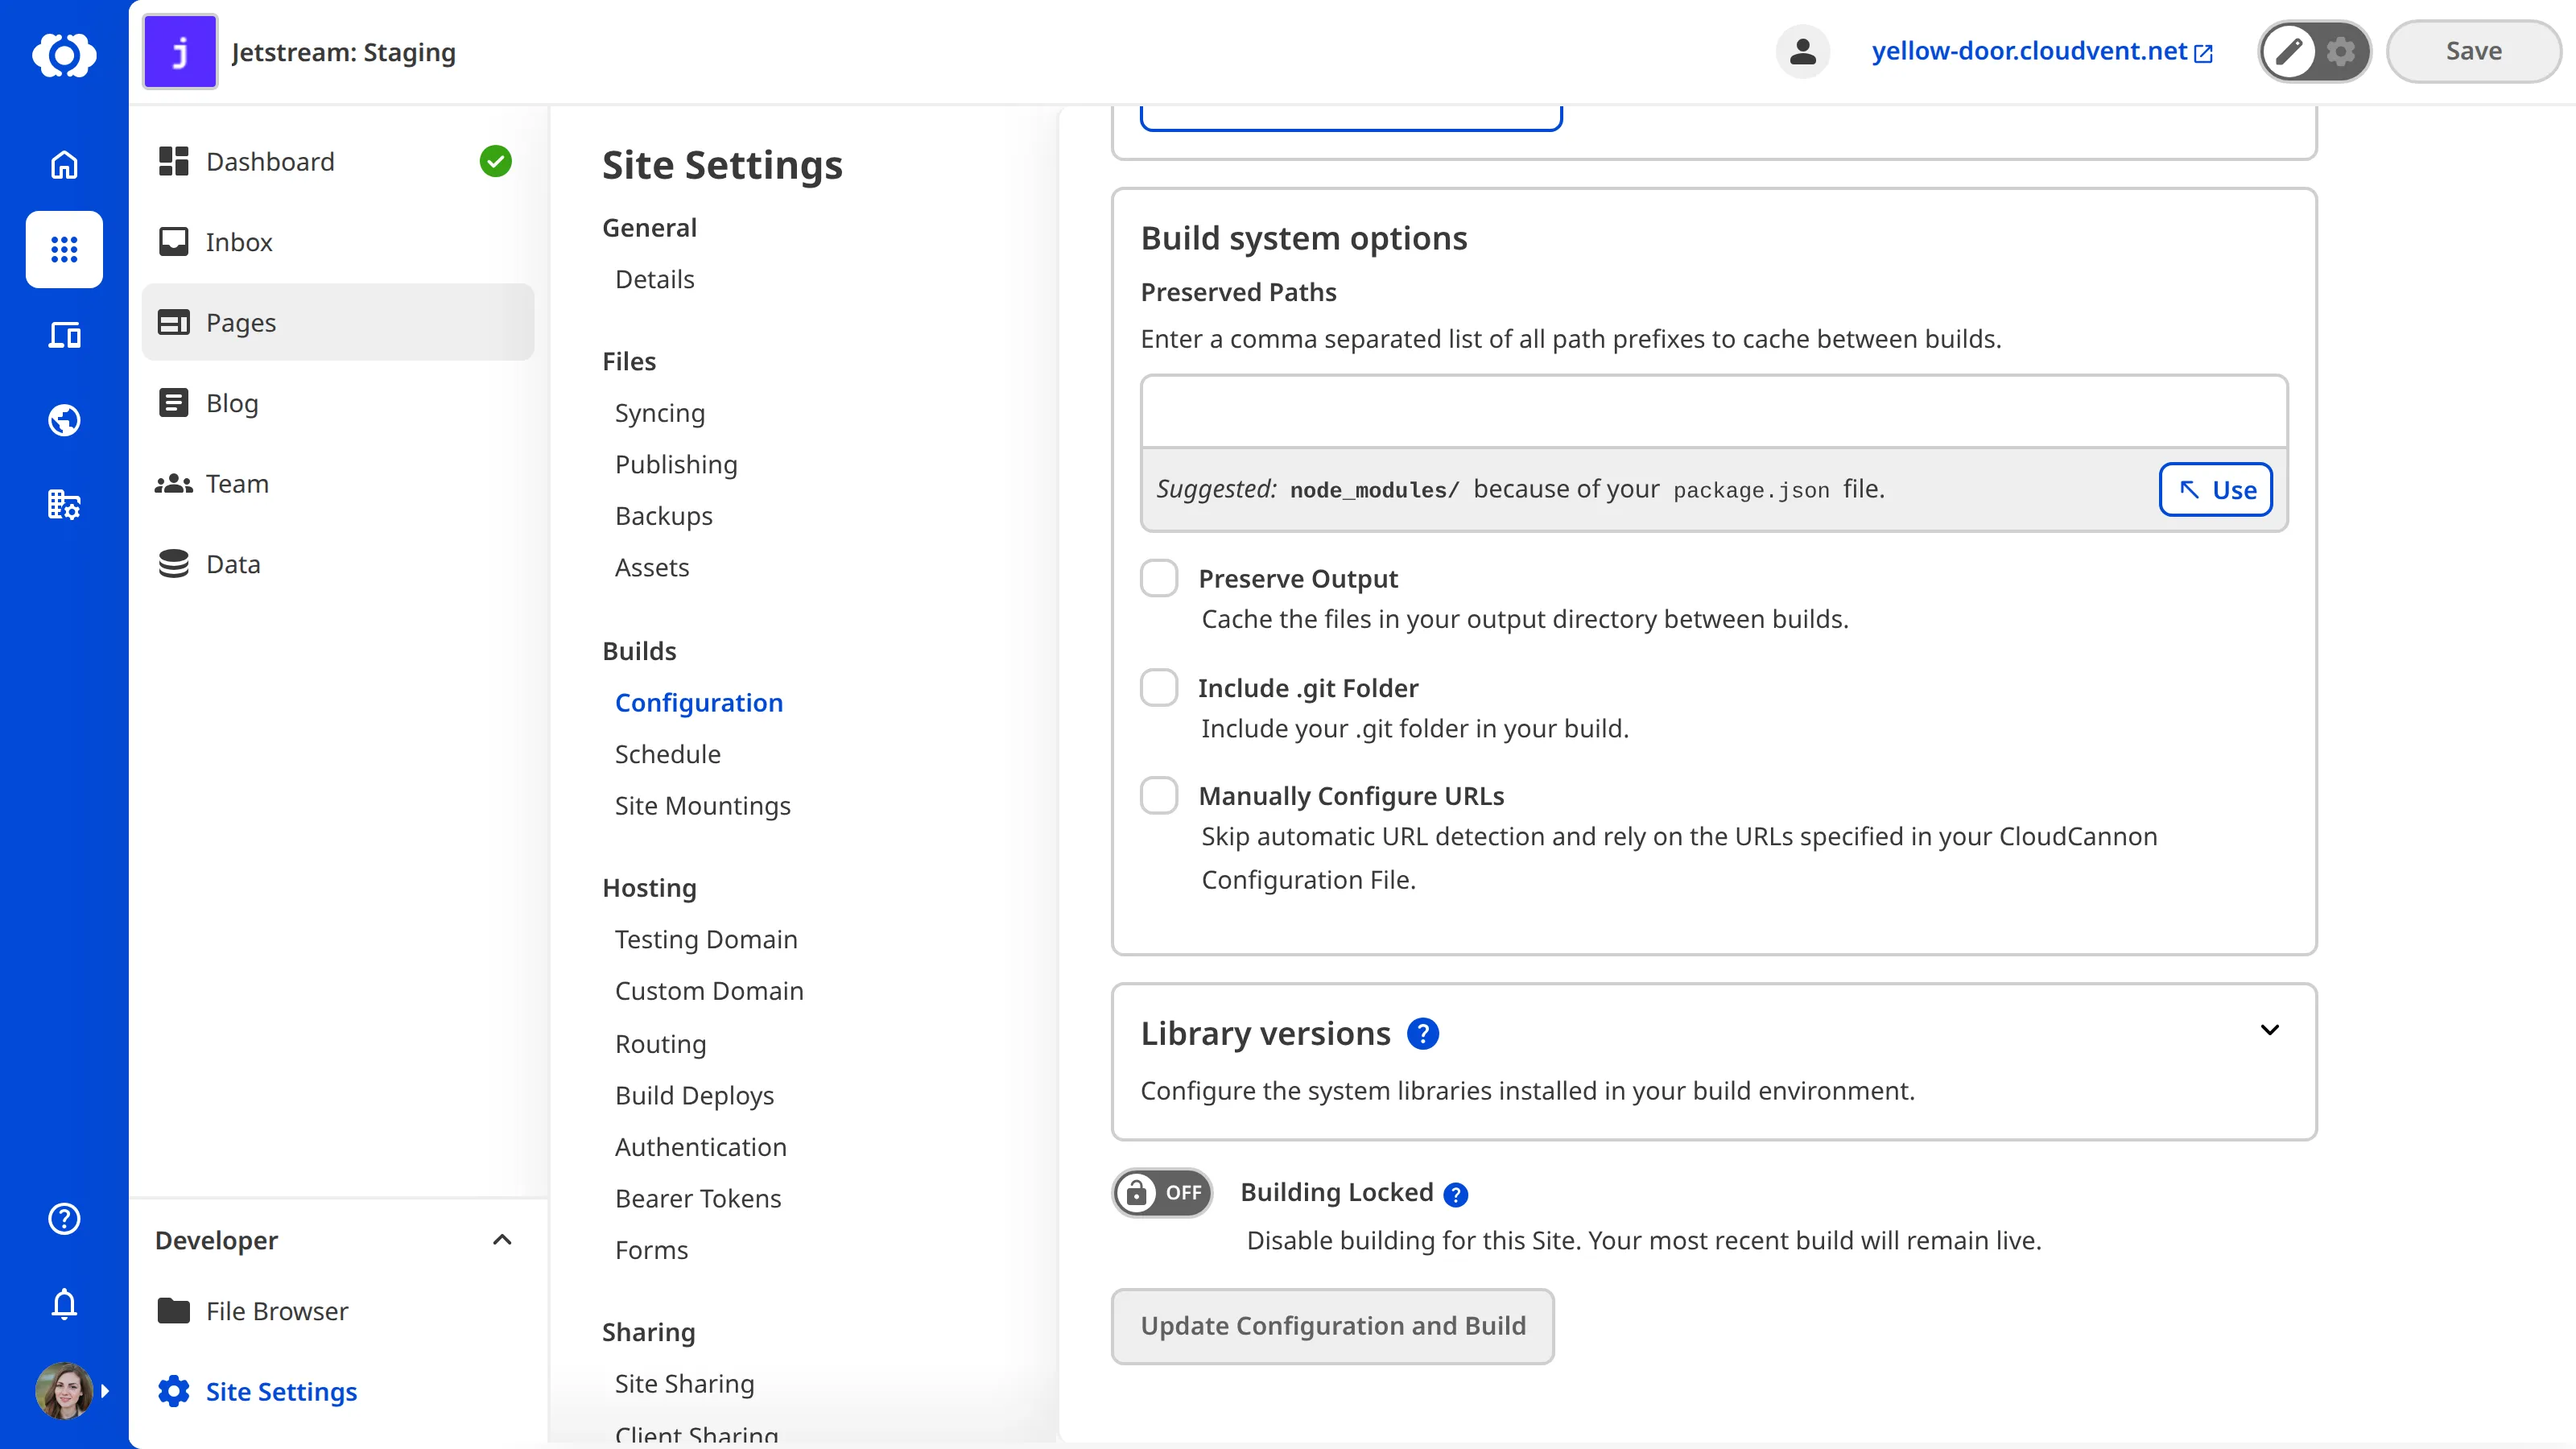Image resolution: width=2576 pixels, height=1449 pixels.
Task: Go to Syncing settings
Action: tap(660, 413)
